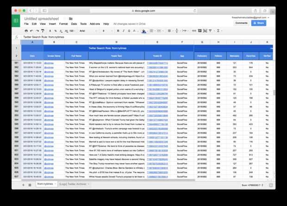Open the Explore icon at bottom right
The image size is (287, 206).
pyautogui.click(x=271, y=185)
